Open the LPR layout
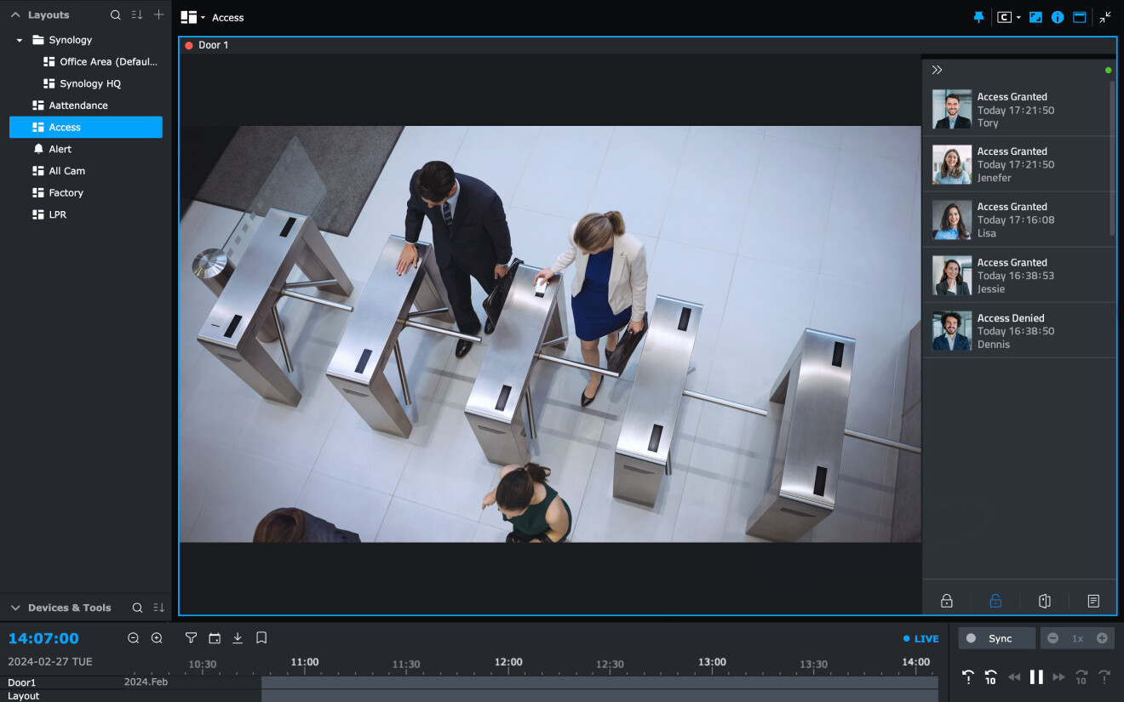The width and height of the screenshot is (1124, 702). pos(57,214)
